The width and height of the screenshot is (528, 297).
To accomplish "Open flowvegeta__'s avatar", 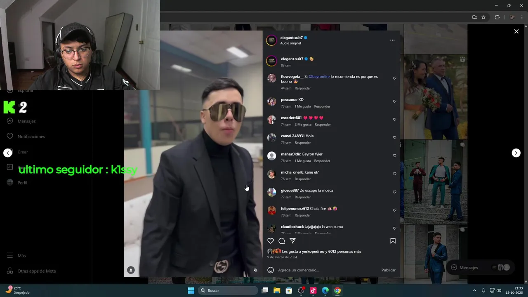I will point(271,78).
